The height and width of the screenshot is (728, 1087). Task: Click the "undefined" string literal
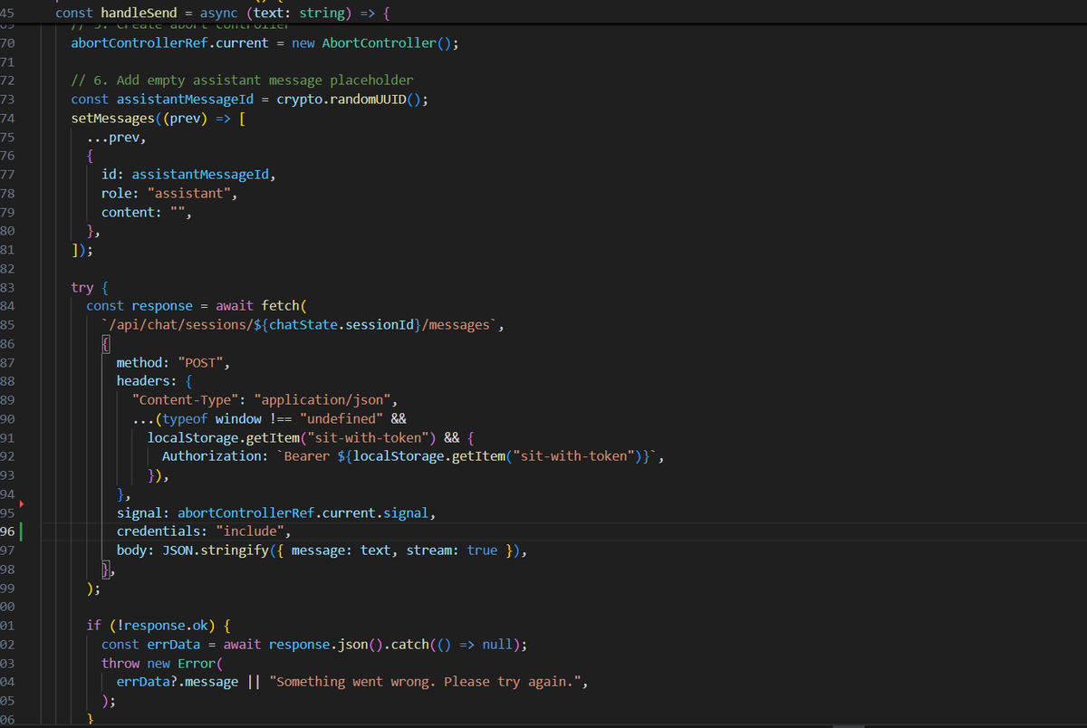tap(341, 419)
